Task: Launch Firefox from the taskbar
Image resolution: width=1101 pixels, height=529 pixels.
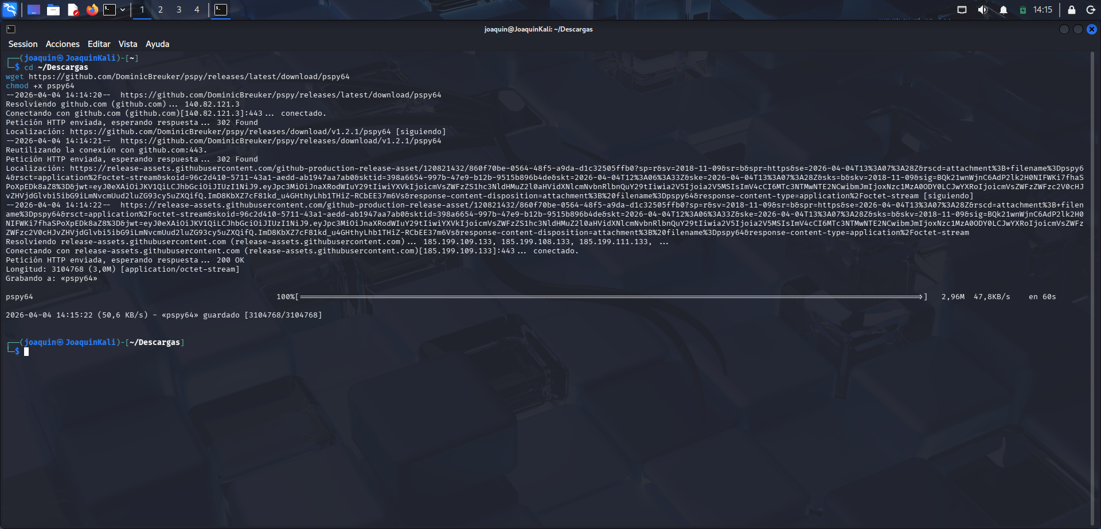Action: pos(92,10)
